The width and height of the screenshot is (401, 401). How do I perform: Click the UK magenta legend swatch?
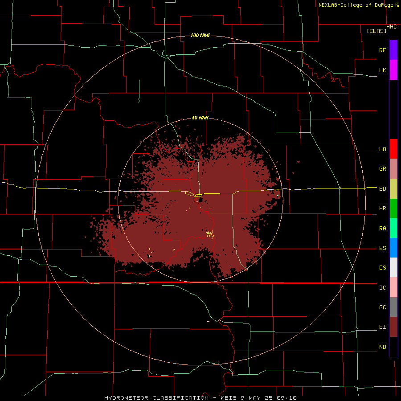click(393, 70)
